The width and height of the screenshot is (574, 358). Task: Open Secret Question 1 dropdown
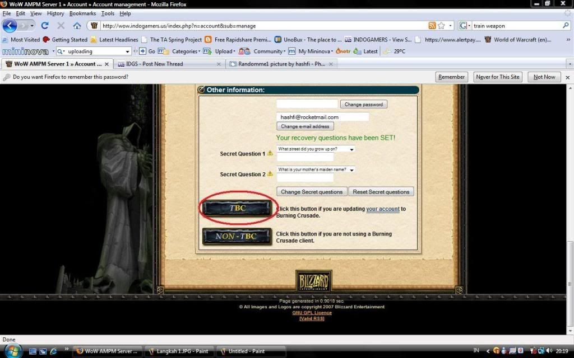[x=316, y=149]
